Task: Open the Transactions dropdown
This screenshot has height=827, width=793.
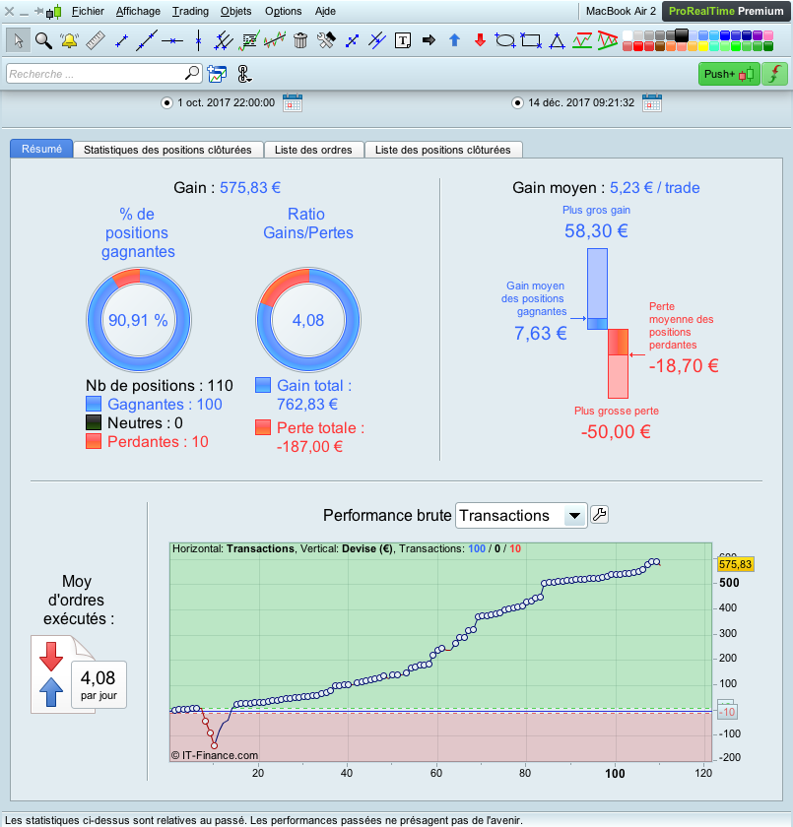Action: 521,515
